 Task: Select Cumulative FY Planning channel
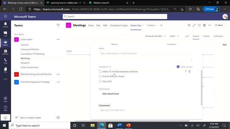coord(32,54)
